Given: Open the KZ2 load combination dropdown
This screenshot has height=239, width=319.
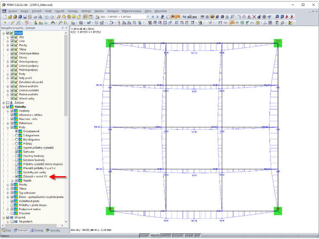Looking at the screenshot, I should pos(148,17).
